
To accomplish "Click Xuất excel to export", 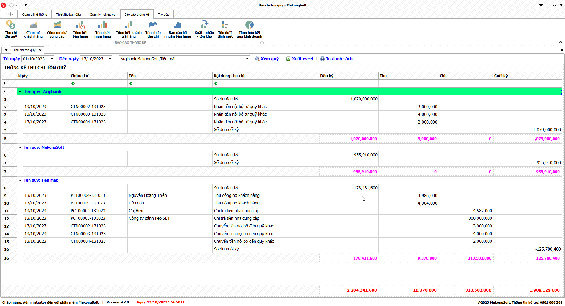I will [x=300, y=59].
